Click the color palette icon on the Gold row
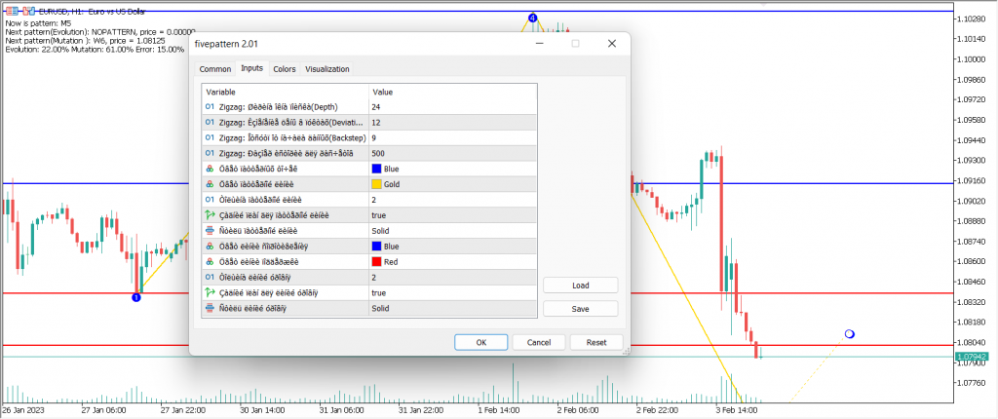The height and width of the screenshot is (419, 998). [210, 183]
